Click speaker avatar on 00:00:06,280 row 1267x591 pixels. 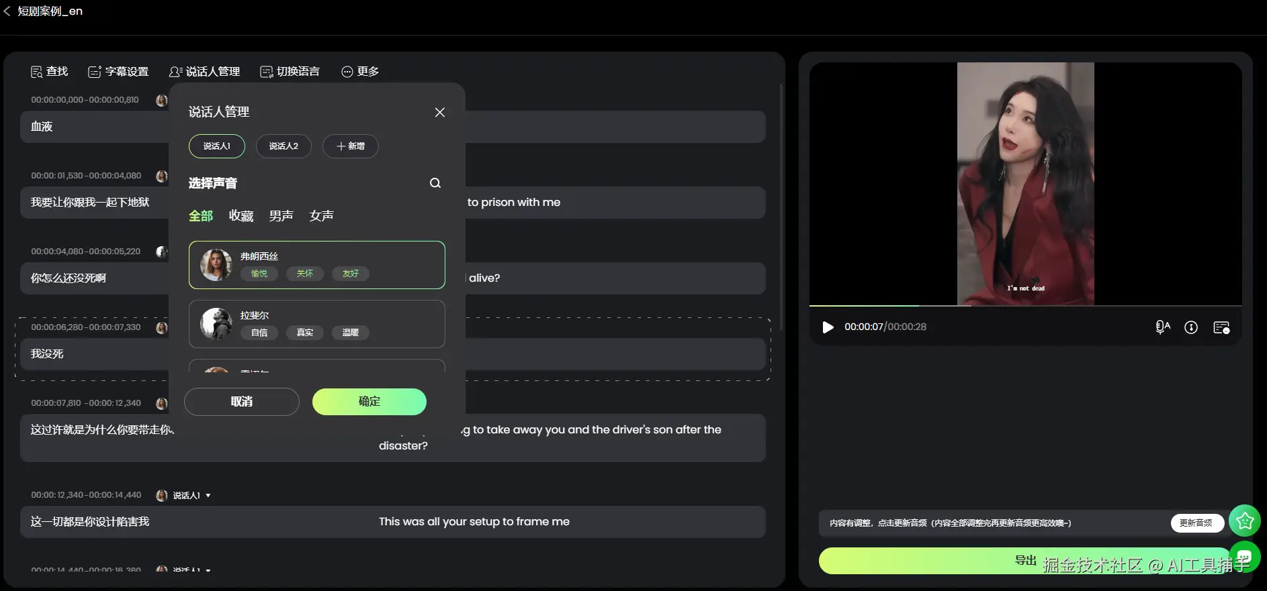click(x=162, y=328)
